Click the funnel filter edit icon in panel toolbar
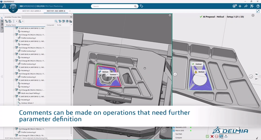 pos(60,21)
